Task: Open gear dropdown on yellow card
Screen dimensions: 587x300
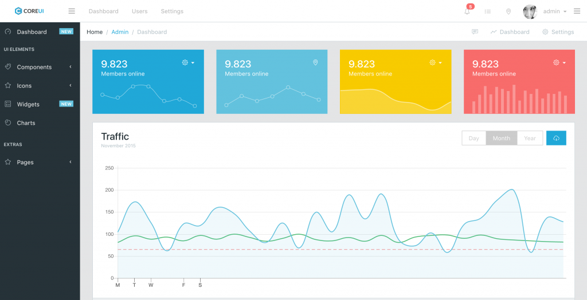Action: (x=436, y=62)
